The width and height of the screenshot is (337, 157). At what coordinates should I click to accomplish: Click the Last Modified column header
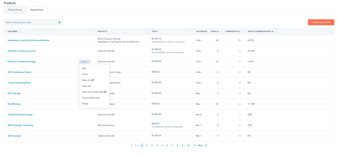pyautogui.click(x=201, y=32)
